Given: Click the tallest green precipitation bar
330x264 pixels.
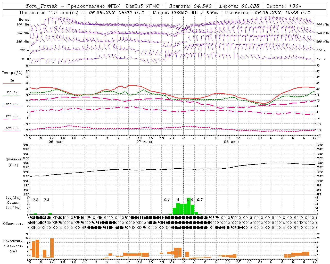Looking at the screenshot, I should pyautogui.click(x=189, y=206).
